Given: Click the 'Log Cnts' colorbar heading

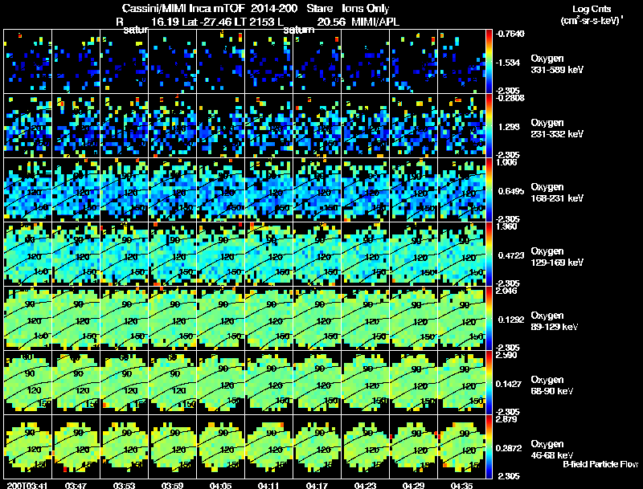Looking at the screenshot, I should pyautogui.click(x=592, y=9).
